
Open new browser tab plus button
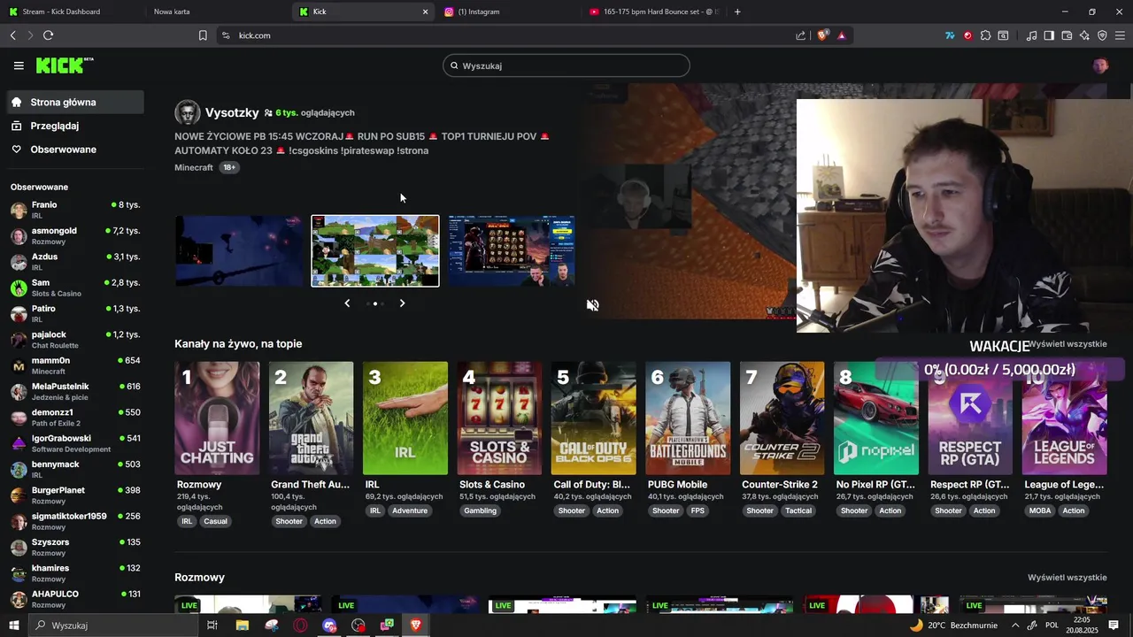point(737,12)
